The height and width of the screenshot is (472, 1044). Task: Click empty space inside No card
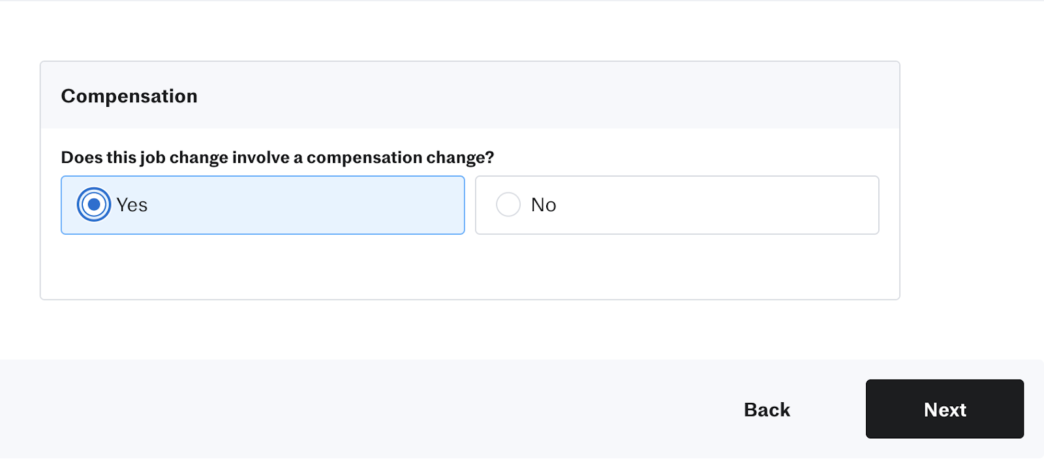pos(718,205)
